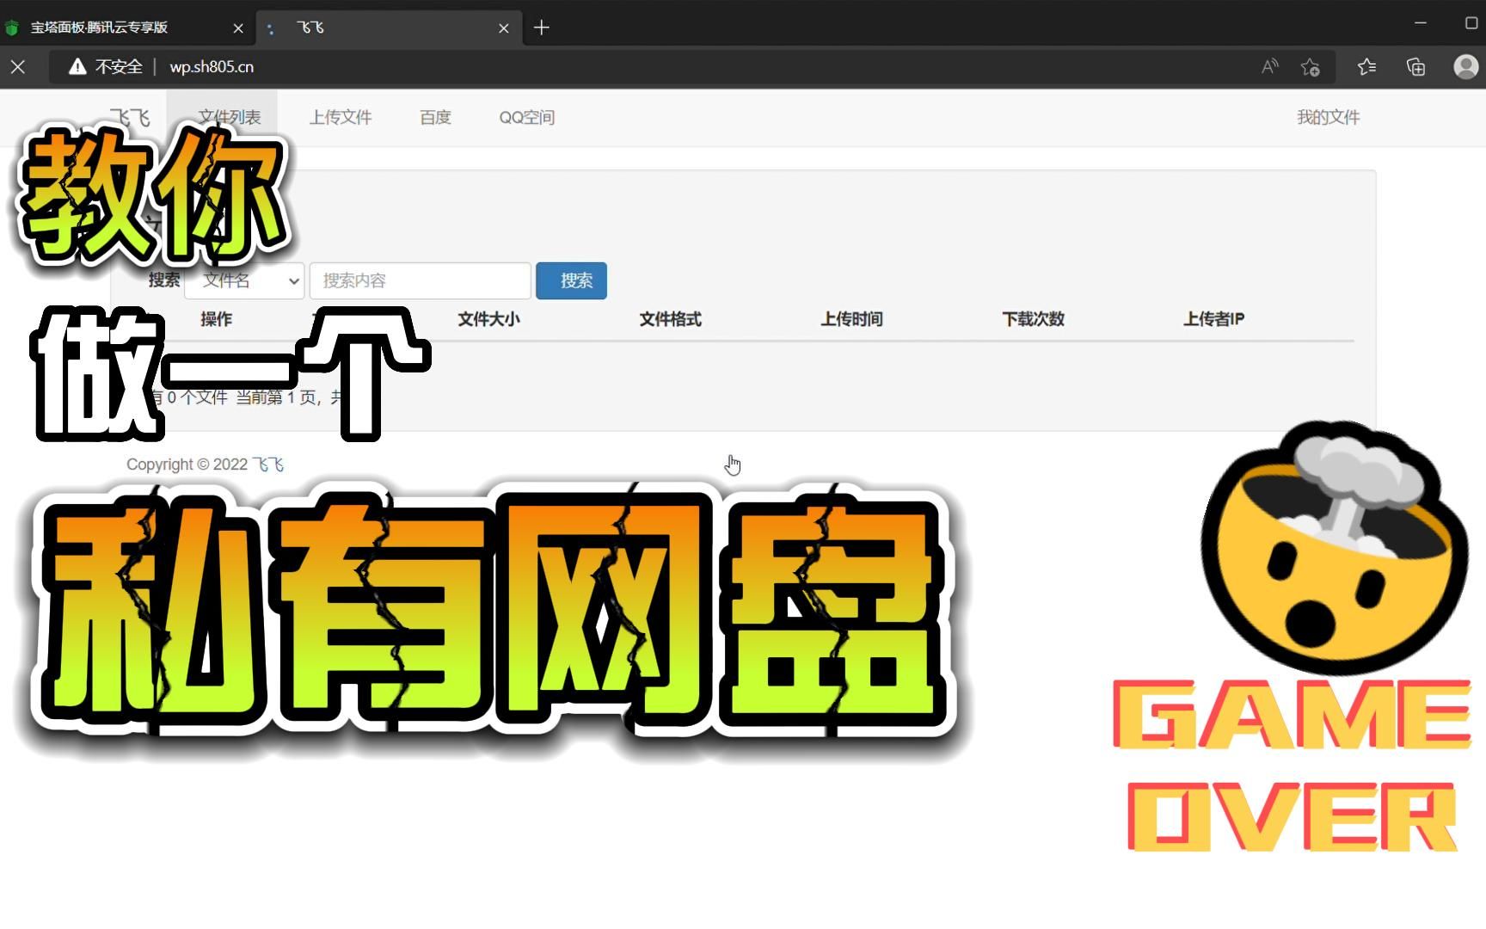Click the 搜索内容 search input field

click(x=420, y=280)
